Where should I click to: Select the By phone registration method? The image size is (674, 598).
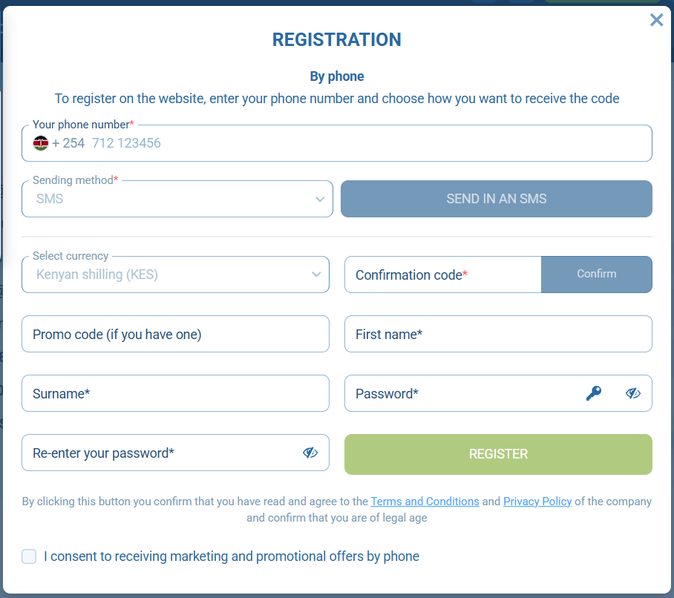[337, 76]
